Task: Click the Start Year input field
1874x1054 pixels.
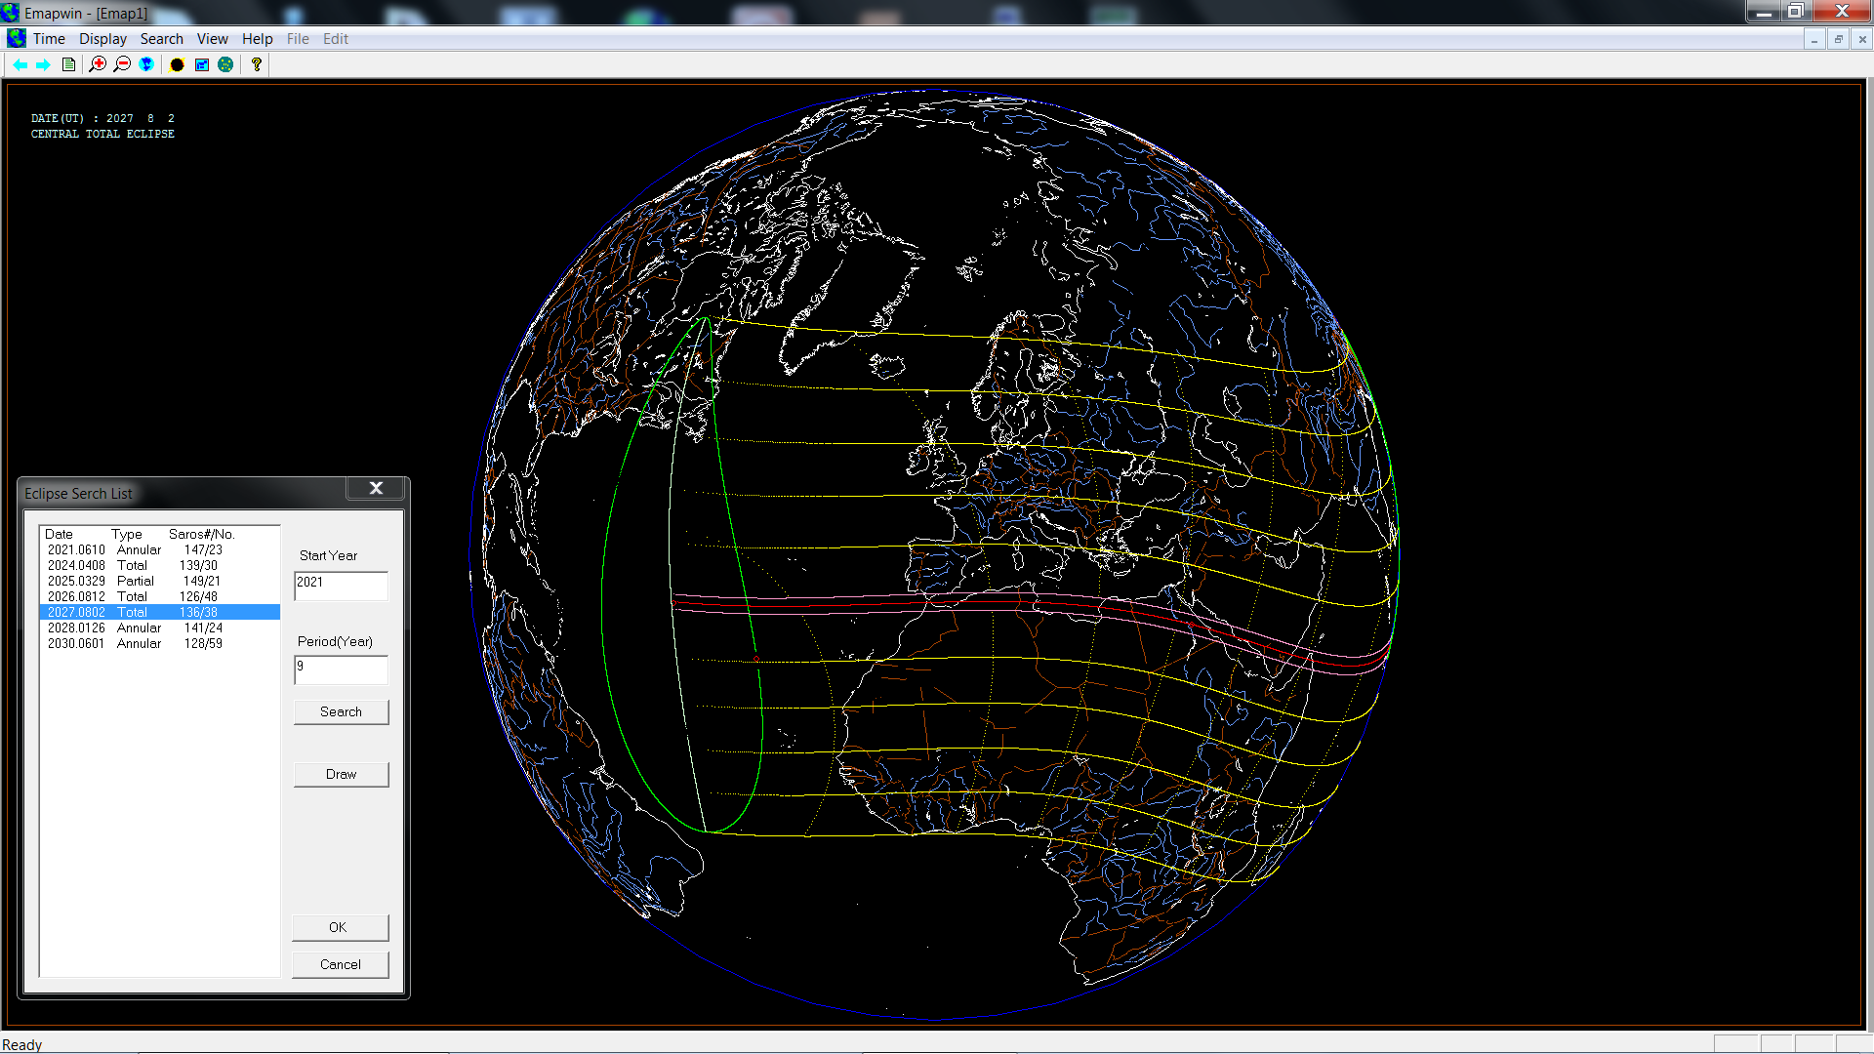Action: coord(341,586)
